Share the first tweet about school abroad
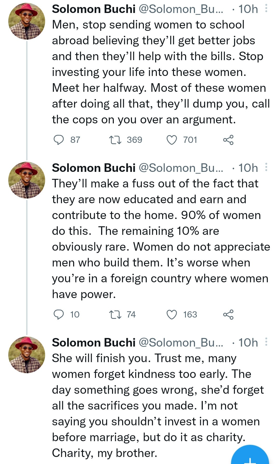Screen dimensions: 280x464 228,140
